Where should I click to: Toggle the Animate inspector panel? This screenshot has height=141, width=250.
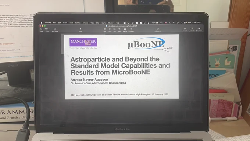click(192, 29)
